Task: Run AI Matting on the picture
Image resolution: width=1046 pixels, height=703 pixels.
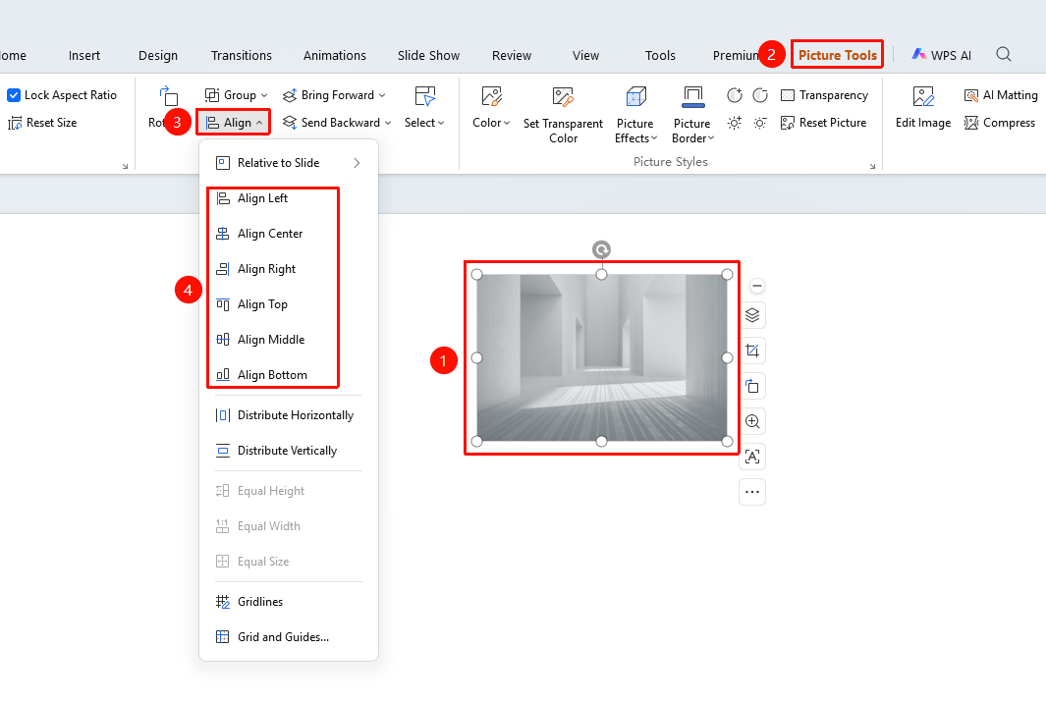Action: [1001, 95]
